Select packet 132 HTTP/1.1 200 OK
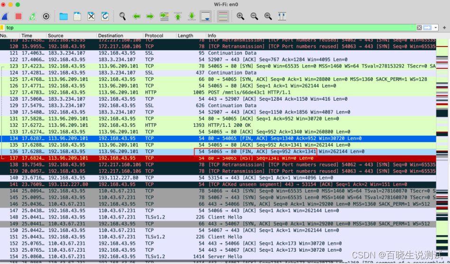 tap(218, 125)
